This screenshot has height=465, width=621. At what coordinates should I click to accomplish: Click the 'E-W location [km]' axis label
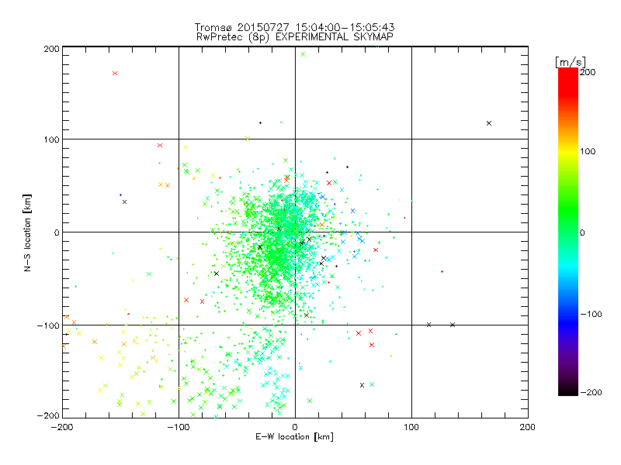tap(294, 437)
